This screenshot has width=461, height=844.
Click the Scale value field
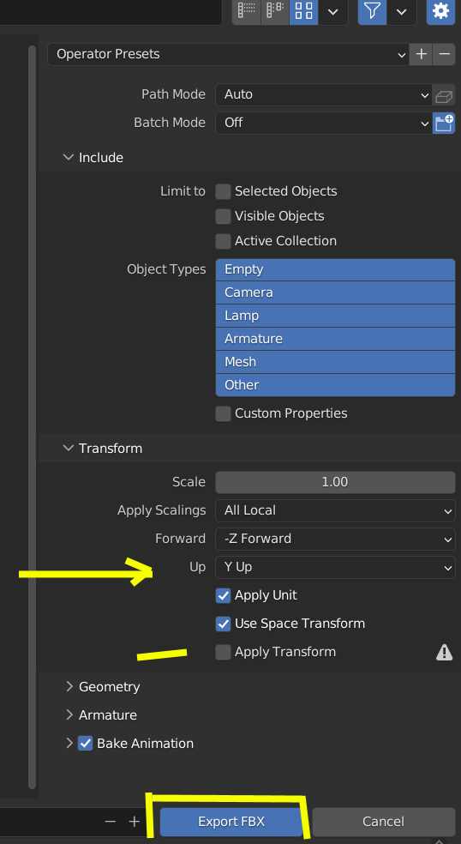click(x=335, y=482)
